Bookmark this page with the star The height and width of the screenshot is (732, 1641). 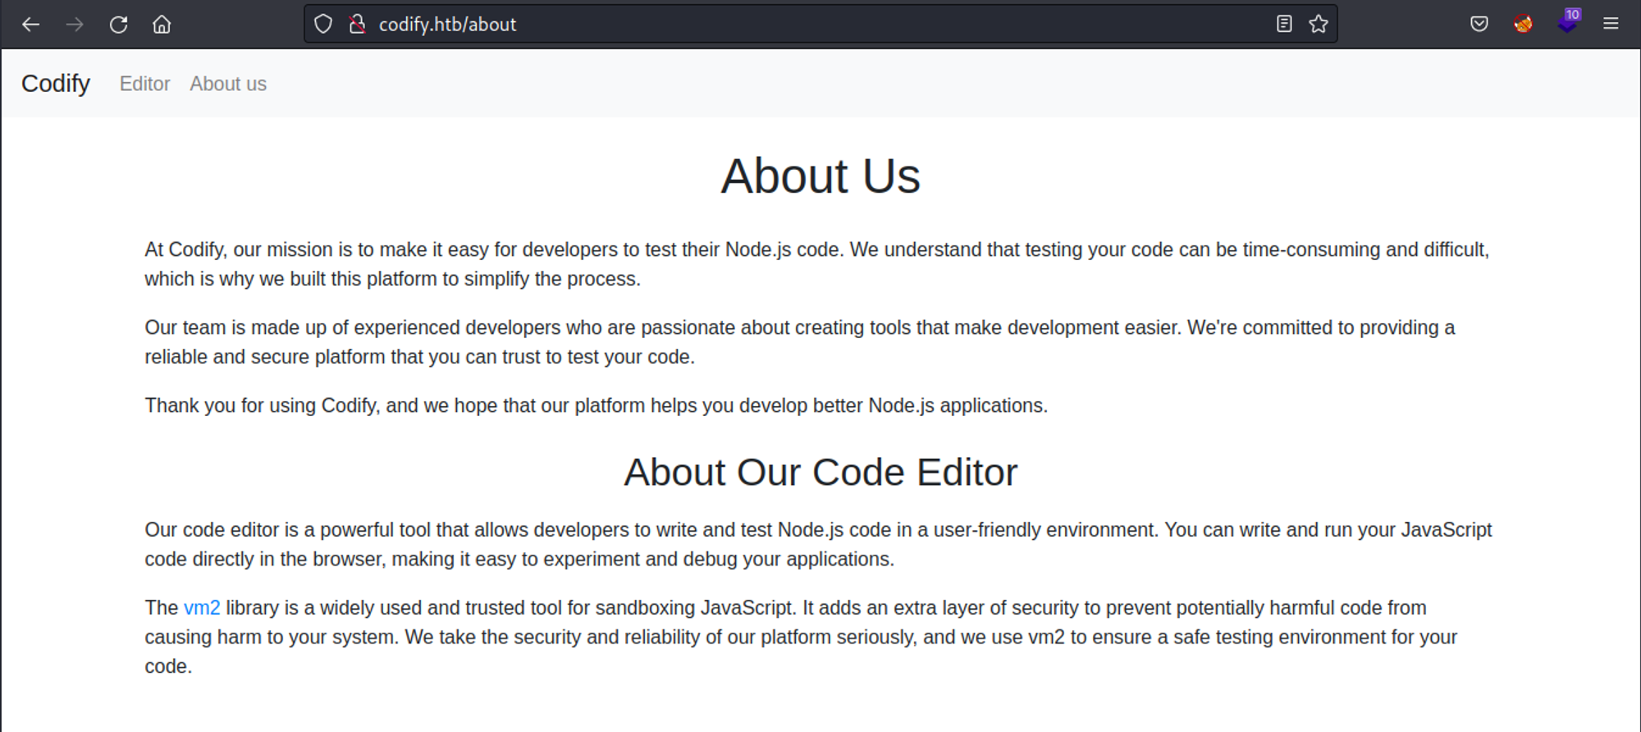coord(1319,25)
